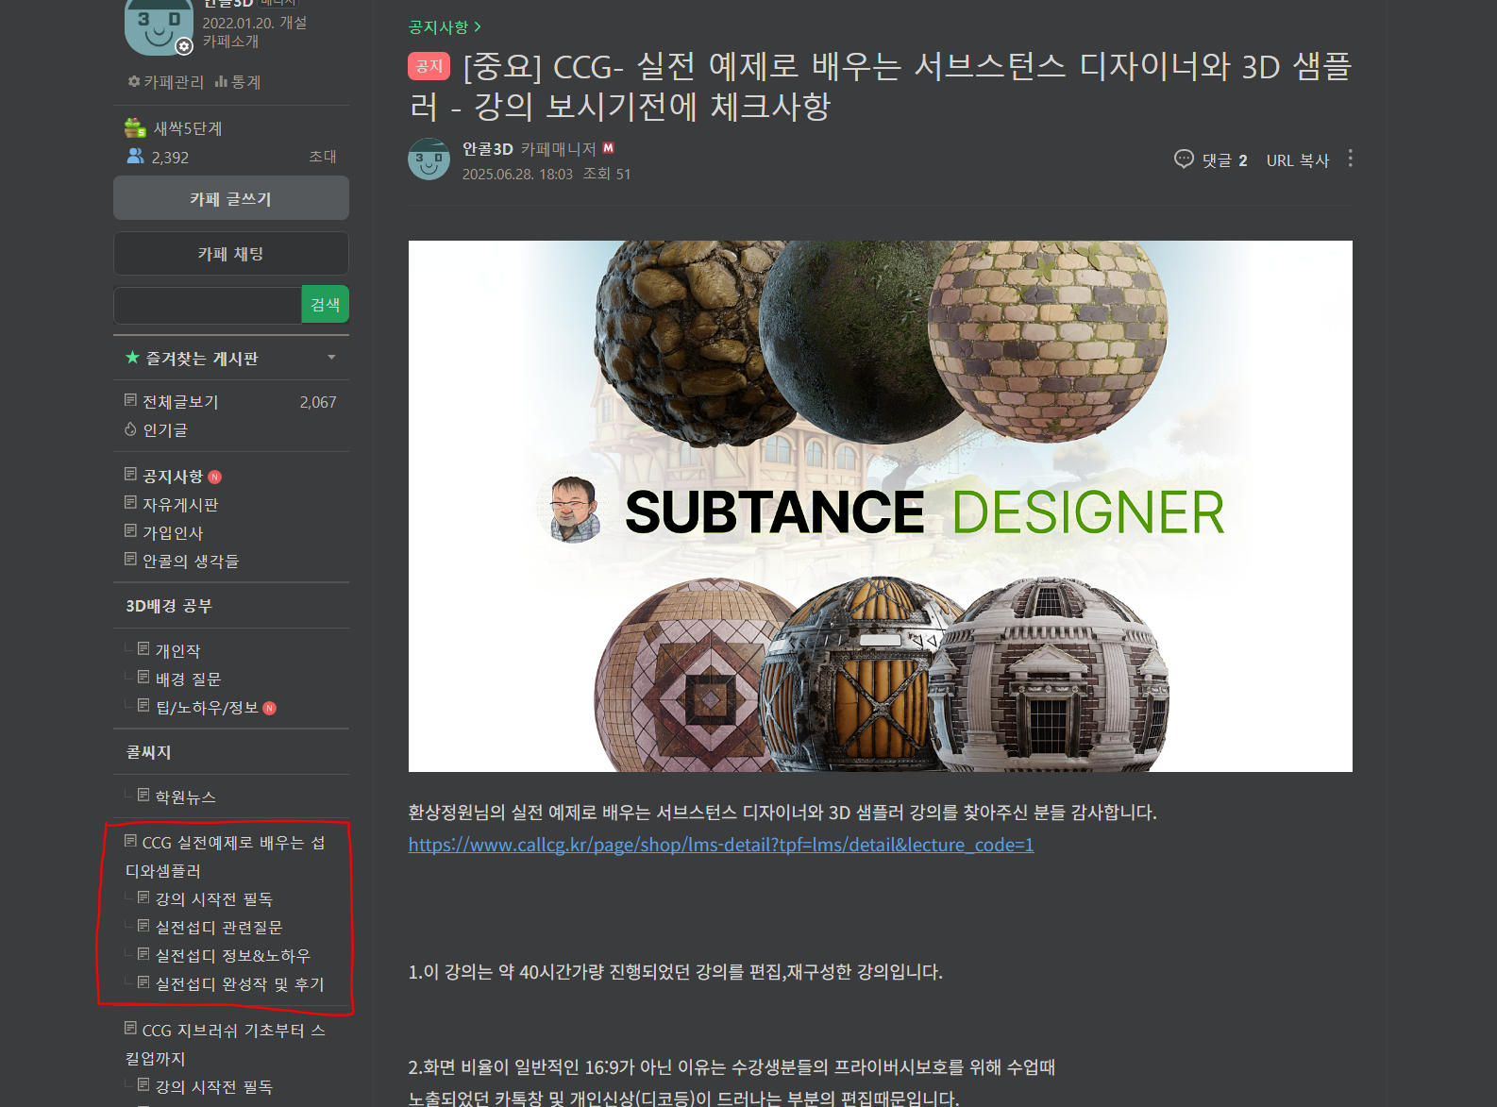Click the author's profile avatar

[x=429, y=159]
